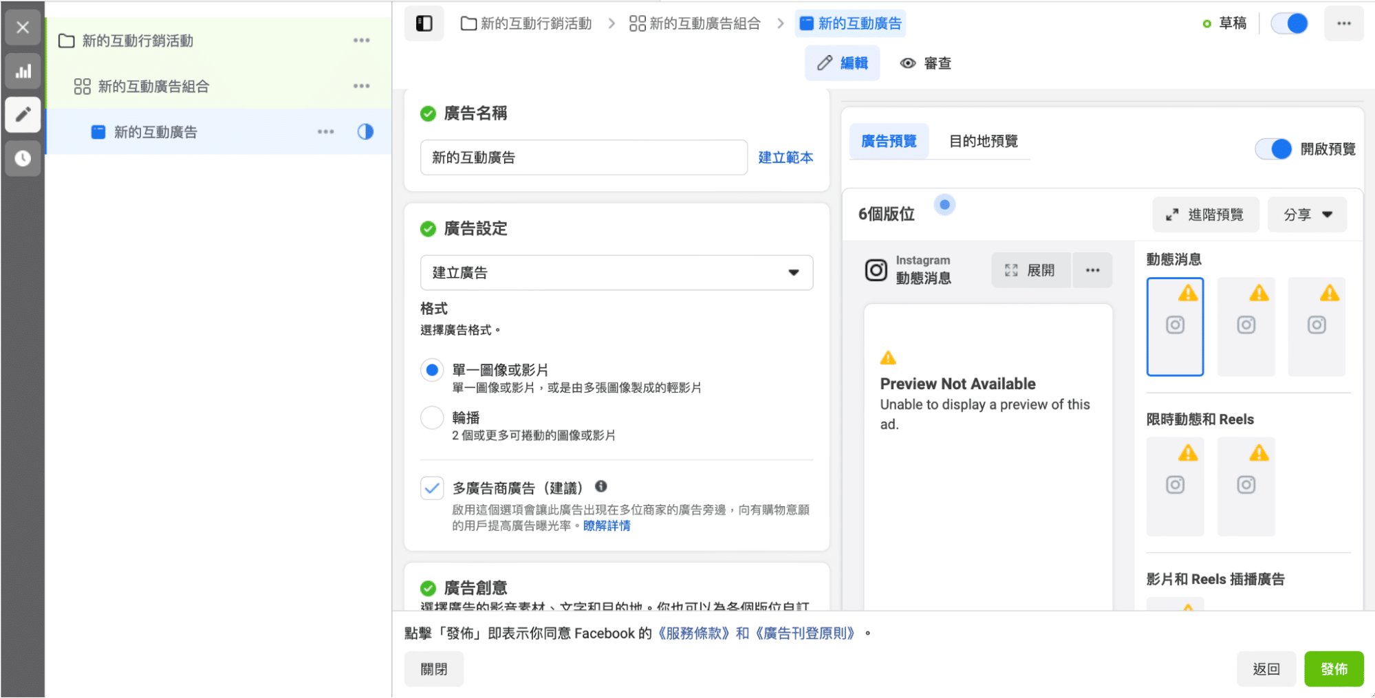The width and height of the screenshot is (1375, 698).
Task: Click the warning icon in Preview Not Available
Action: tap(888, 358)
